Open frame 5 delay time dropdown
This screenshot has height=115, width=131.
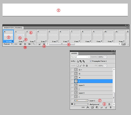[55, 41]
